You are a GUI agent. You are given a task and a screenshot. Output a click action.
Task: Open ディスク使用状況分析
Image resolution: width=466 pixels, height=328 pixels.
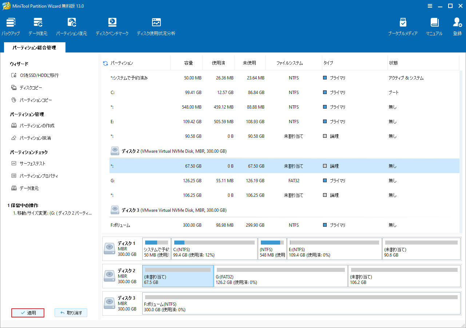[x=156, y=26]
